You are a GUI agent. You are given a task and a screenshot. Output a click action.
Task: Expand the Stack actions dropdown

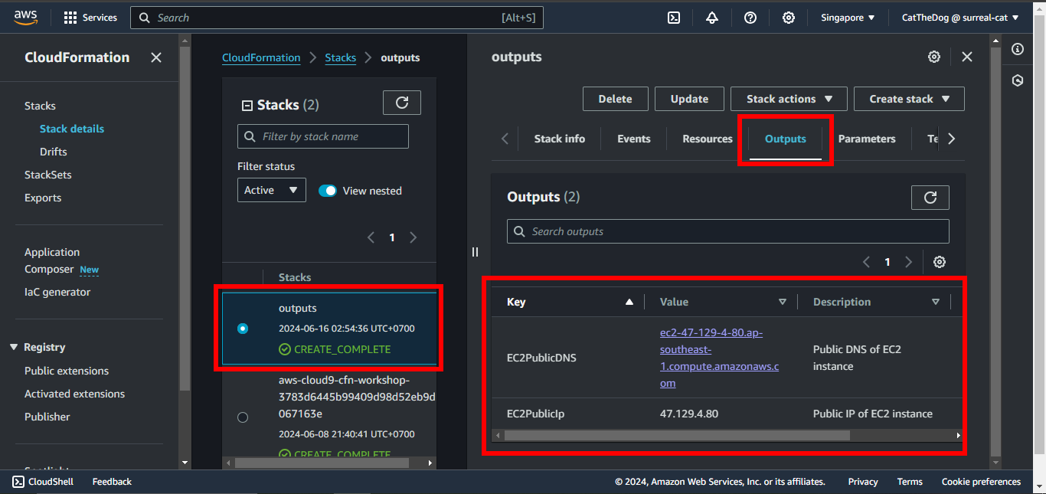click(789, 99)
